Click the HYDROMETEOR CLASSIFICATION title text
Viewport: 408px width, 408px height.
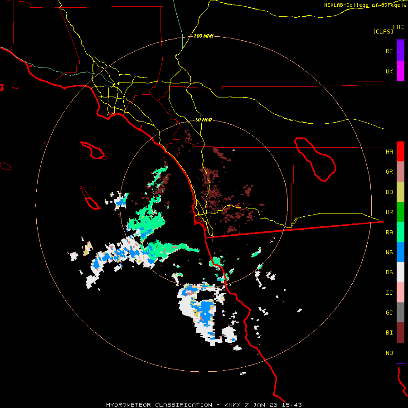click(x=159, y=405)
